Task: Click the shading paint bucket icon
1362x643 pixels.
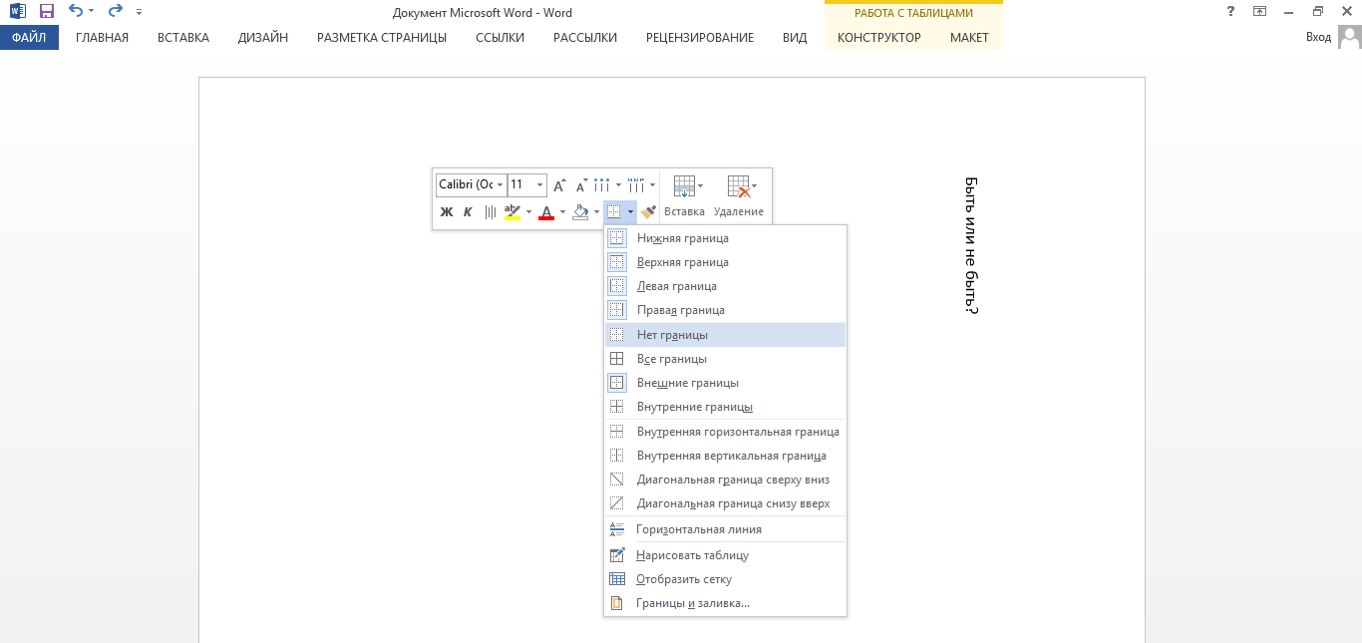Action: click(580, 211)
